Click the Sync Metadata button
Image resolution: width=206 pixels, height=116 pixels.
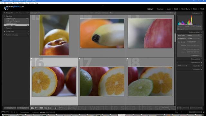pyautogui.click(x=183, y=108)
